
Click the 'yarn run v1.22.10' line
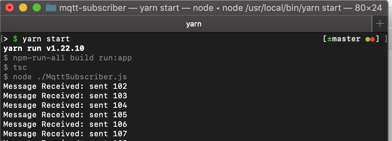click(44, 48)
